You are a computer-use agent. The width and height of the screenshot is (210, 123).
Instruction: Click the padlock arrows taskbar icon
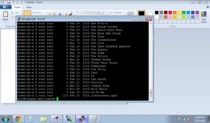(69, 119)
